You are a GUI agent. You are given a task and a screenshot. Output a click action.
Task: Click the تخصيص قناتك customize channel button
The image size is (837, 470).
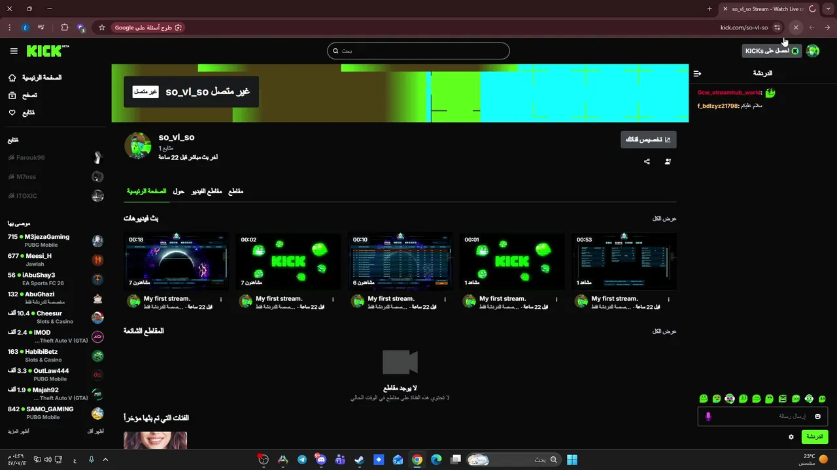coord(649,140)
